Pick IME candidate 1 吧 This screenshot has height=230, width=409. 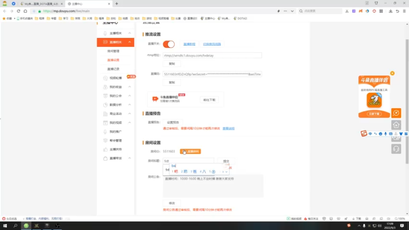[x=175, y=171]
